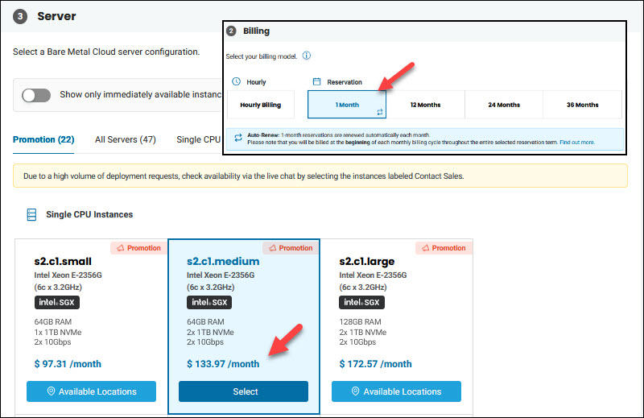Click auto-renew icon in 1 Month box

(x=380, y=112)
